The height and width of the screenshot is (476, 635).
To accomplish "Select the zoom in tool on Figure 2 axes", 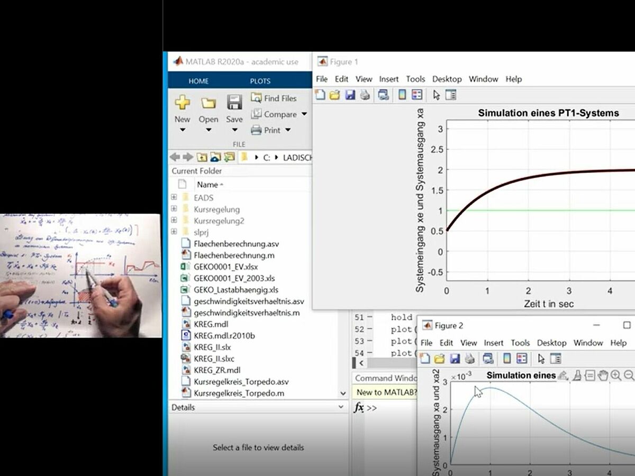I will [x=616, y=376].
